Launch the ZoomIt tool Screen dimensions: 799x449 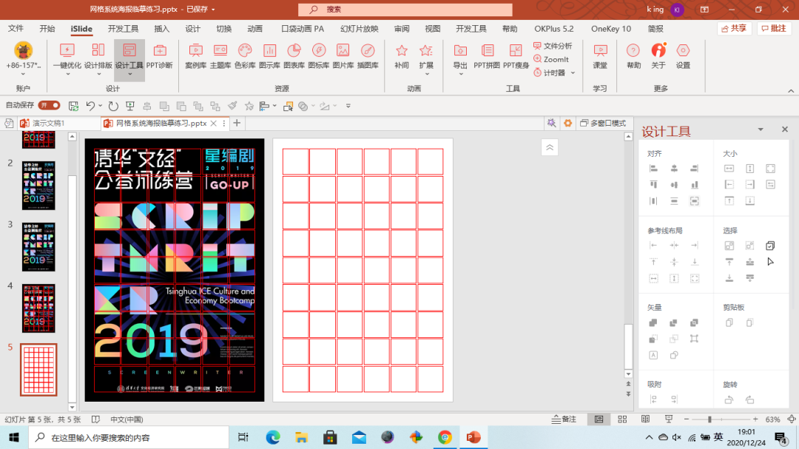coord(551,59)
